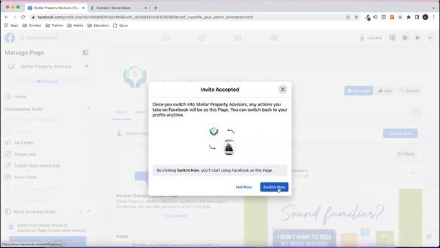The height and width of the screenshot is (248, 440).
Task: Open notifications bell icon
Action: (x=417, y=38)
